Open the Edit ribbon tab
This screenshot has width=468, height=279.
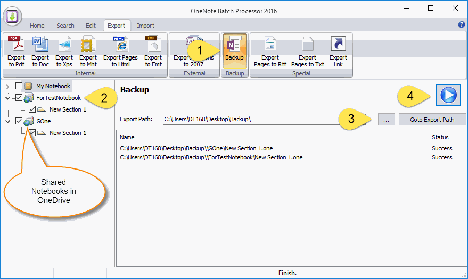point(91,26)
